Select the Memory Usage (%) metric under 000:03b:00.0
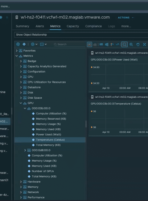 48,124
